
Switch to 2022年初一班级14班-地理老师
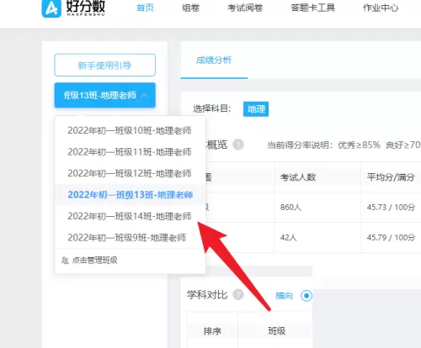130,216
